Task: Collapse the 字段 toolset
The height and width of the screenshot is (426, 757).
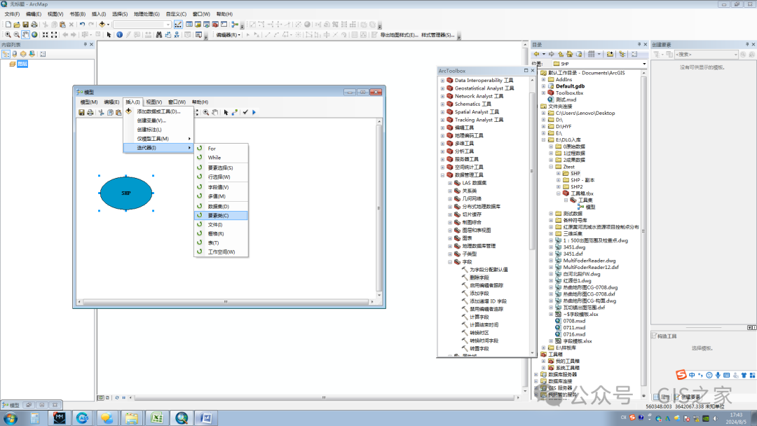Action: point(450,262)
